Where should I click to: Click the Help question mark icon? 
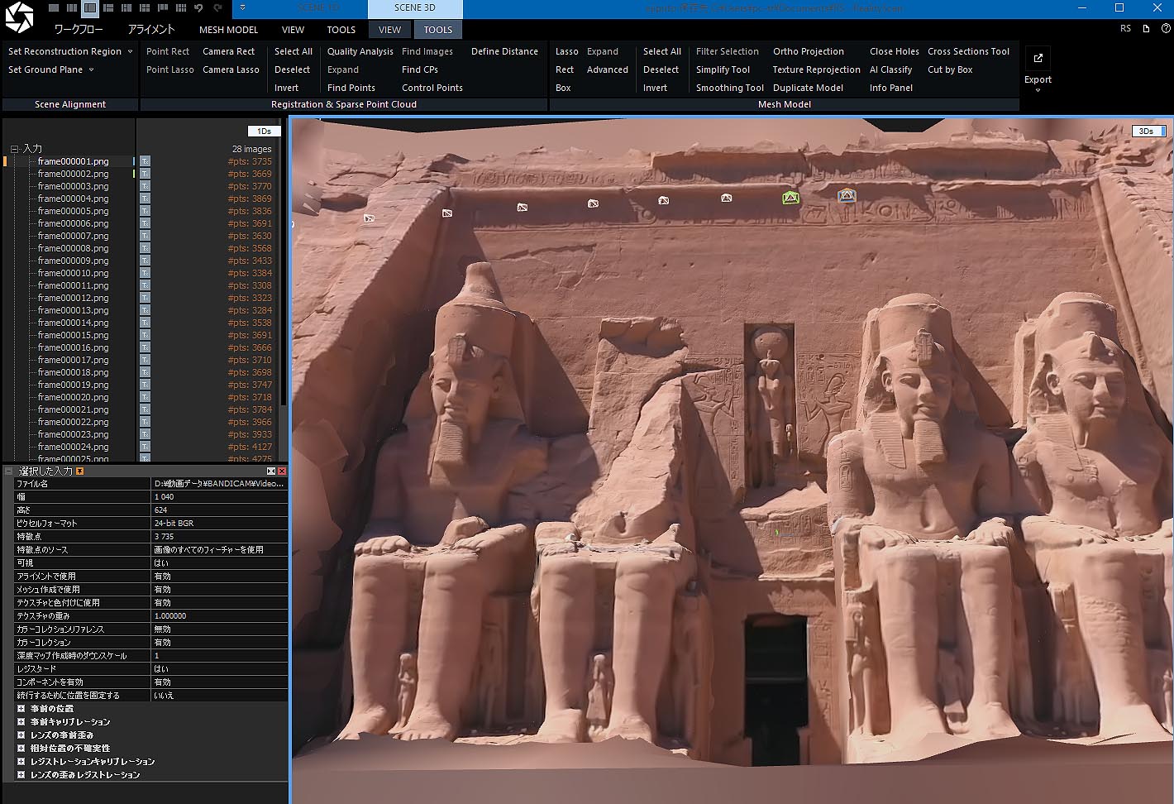click(1166, 29)
